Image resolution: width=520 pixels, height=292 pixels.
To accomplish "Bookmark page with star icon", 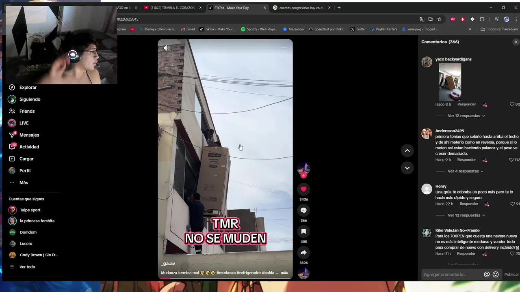I will [x=439, y=19].
